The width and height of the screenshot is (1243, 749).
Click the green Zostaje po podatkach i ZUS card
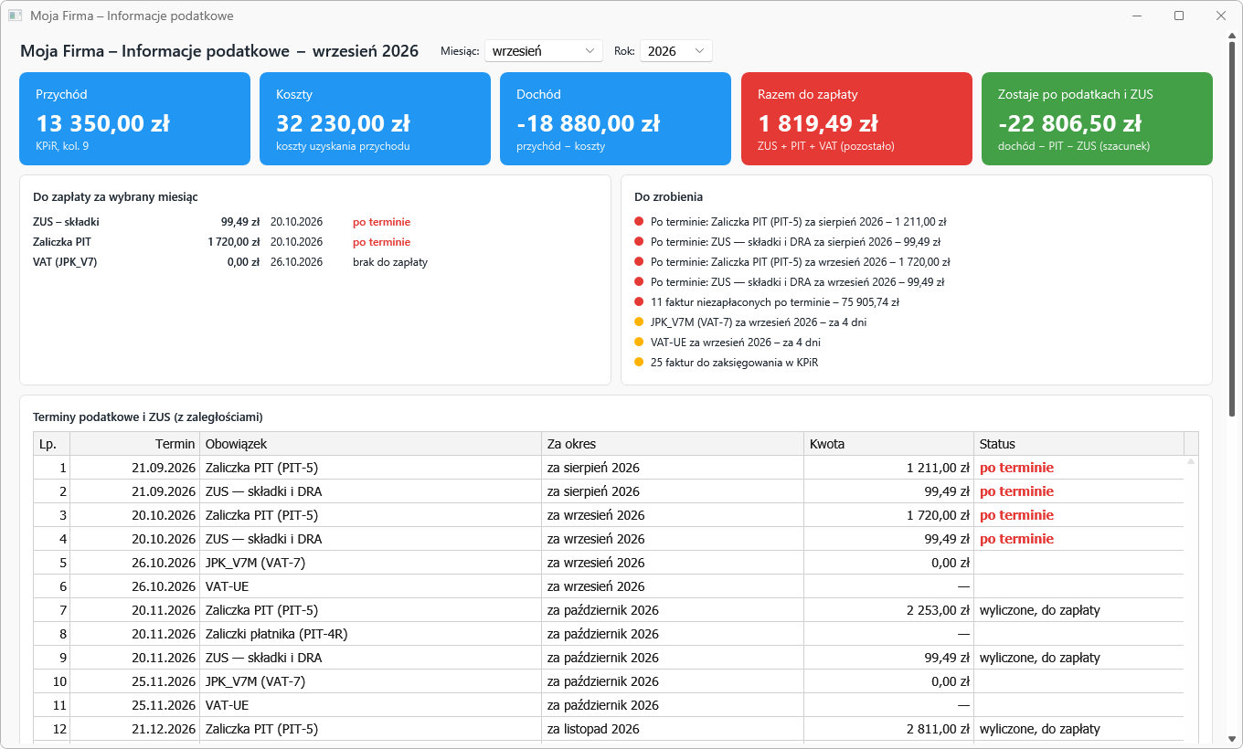[x=1097, y=119]
